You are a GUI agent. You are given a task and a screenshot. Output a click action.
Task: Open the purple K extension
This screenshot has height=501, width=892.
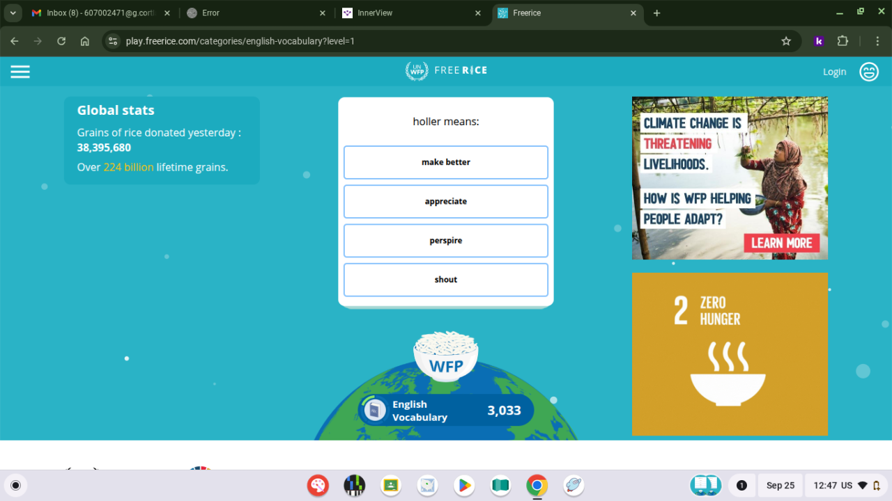click(x=819, y=41)
